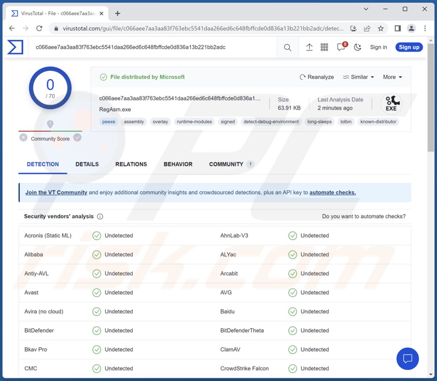437x381 pixels.
Task: Open the browser profile avatar icon
Action: tap(412, 28)
